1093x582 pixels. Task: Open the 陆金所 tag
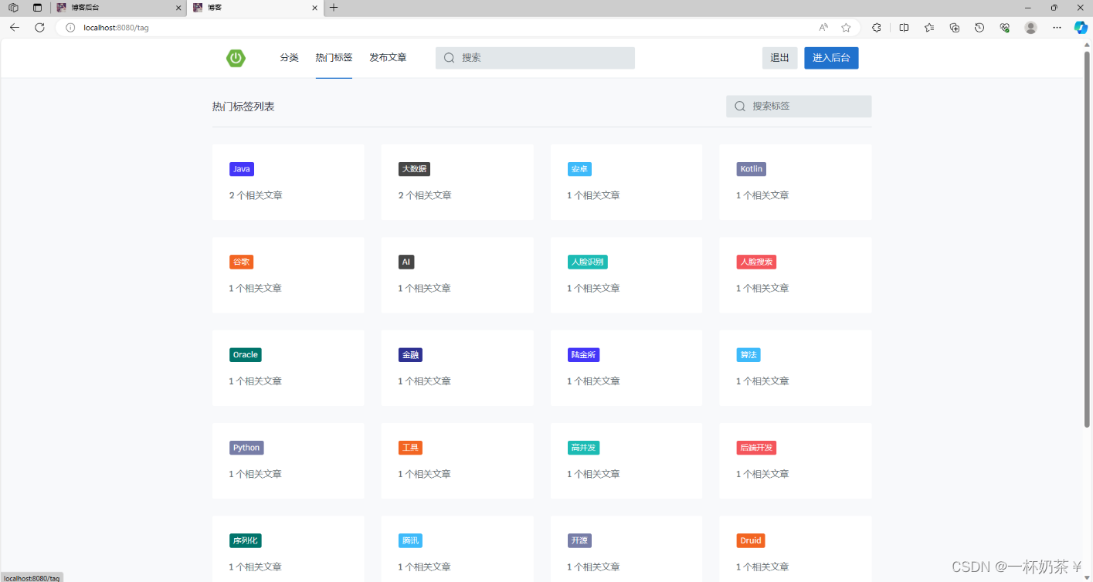pos(583,354)
